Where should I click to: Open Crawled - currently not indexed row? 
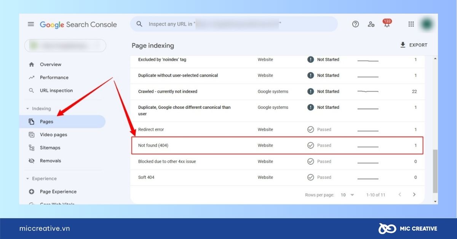pos(277,91)
